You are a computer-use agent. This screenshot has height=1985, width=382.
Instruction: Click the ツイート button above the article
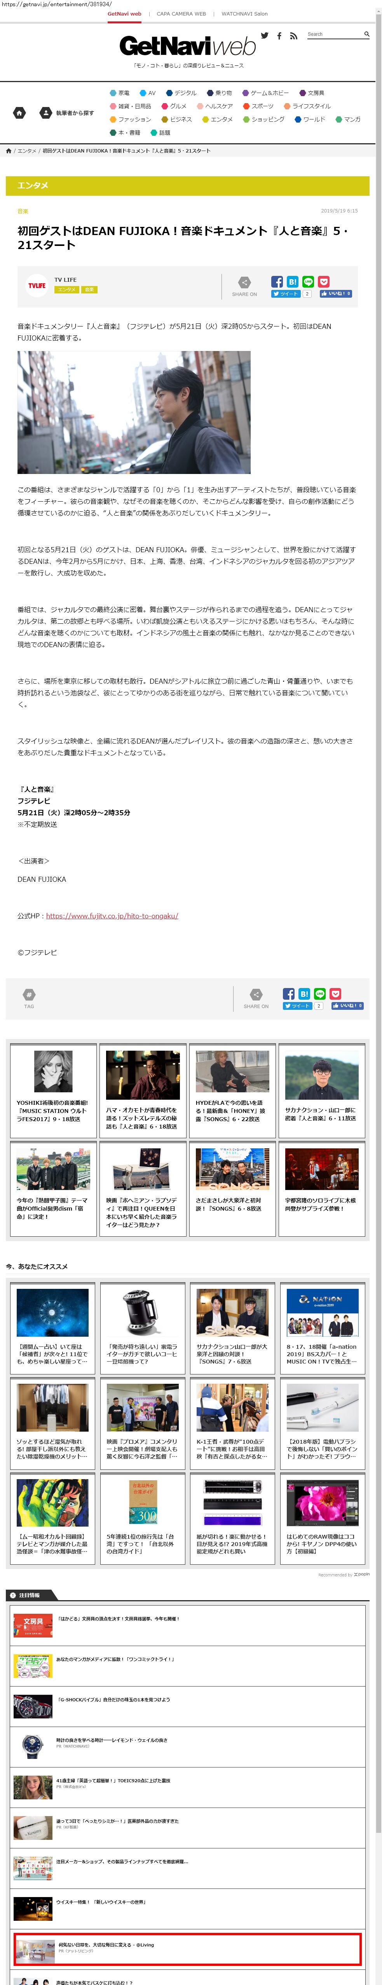click(286, 293)
